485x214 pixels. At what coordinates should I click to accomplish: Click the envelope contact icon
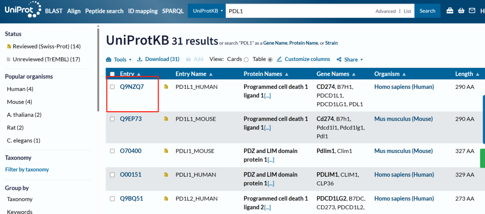tap(472, 11)
